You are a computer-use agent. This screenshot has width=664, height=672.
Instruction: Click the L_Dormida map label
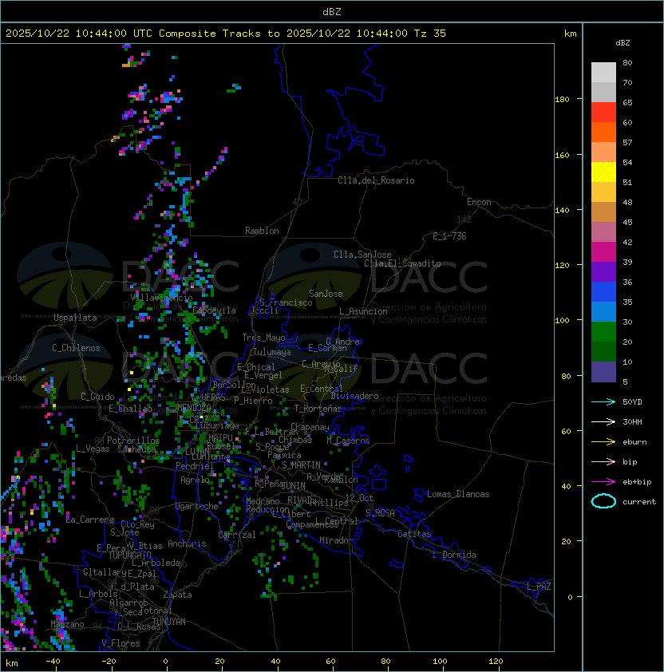[x=454, y=555]
